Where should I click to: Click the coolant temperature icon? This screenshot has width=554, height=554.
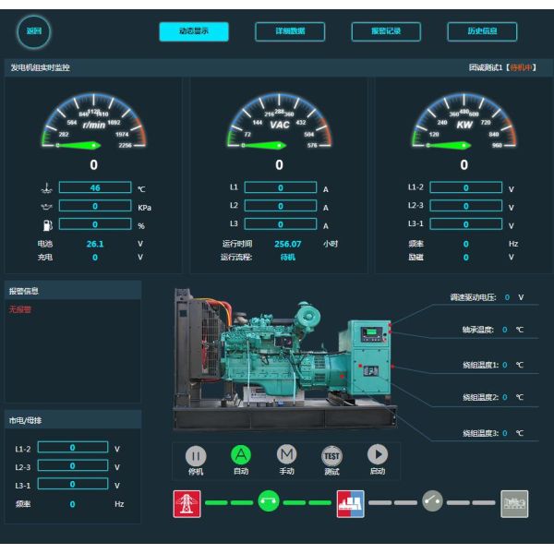click(46, 188)
